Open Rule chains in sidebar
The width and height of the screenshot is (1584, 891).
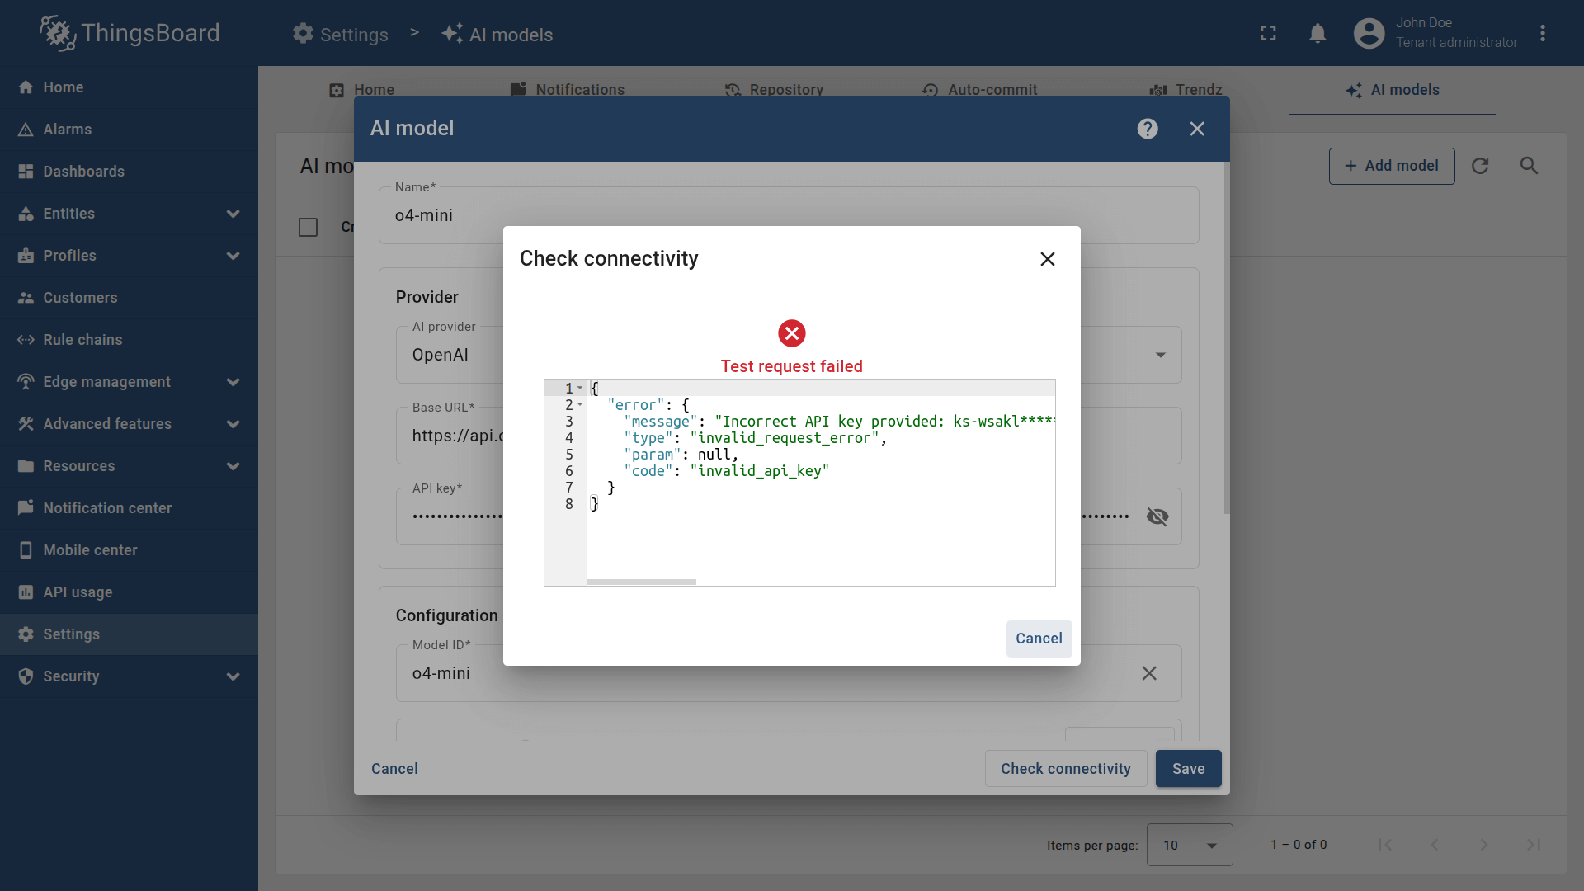coord(82,340)
